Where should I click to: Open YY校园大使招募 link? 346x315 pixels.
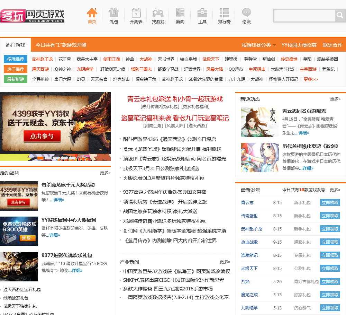tap(299, 45)
